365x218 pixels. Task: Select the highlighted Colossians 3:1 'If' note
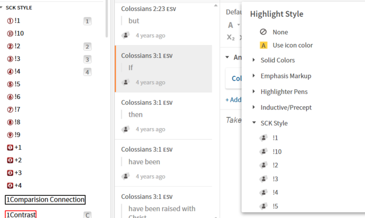click(x=163, y=69)
